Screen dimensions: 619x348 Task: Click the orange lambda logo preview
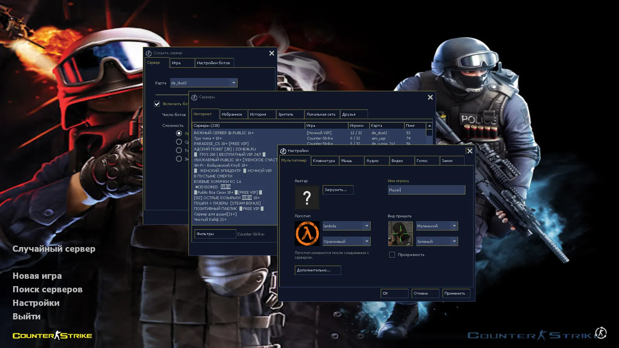(x=307, y=234)
